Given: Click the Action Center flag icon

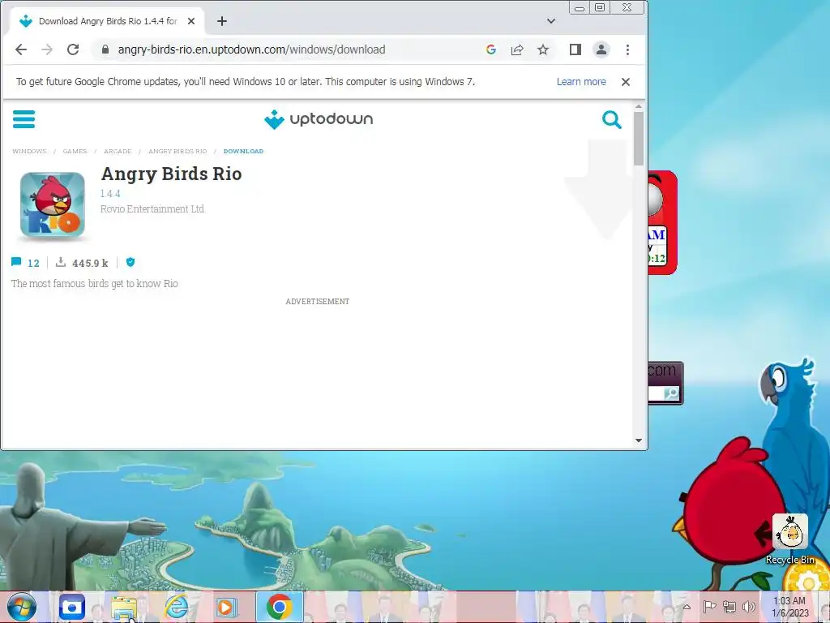Looking at the screenshot, I should tap(709, 607).
